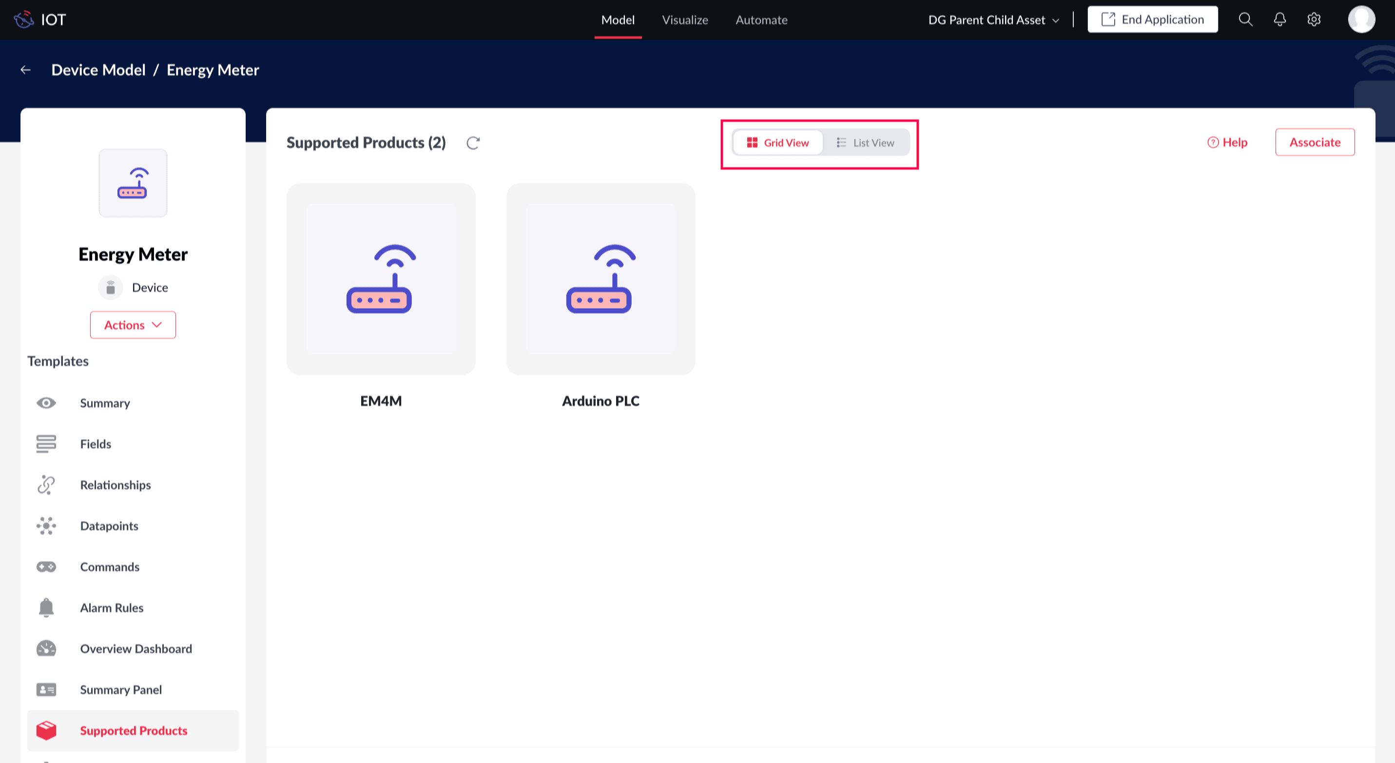1395x763 pixels.
Task: Click the Energy Meter device model icon
Action: pos(133,183)
